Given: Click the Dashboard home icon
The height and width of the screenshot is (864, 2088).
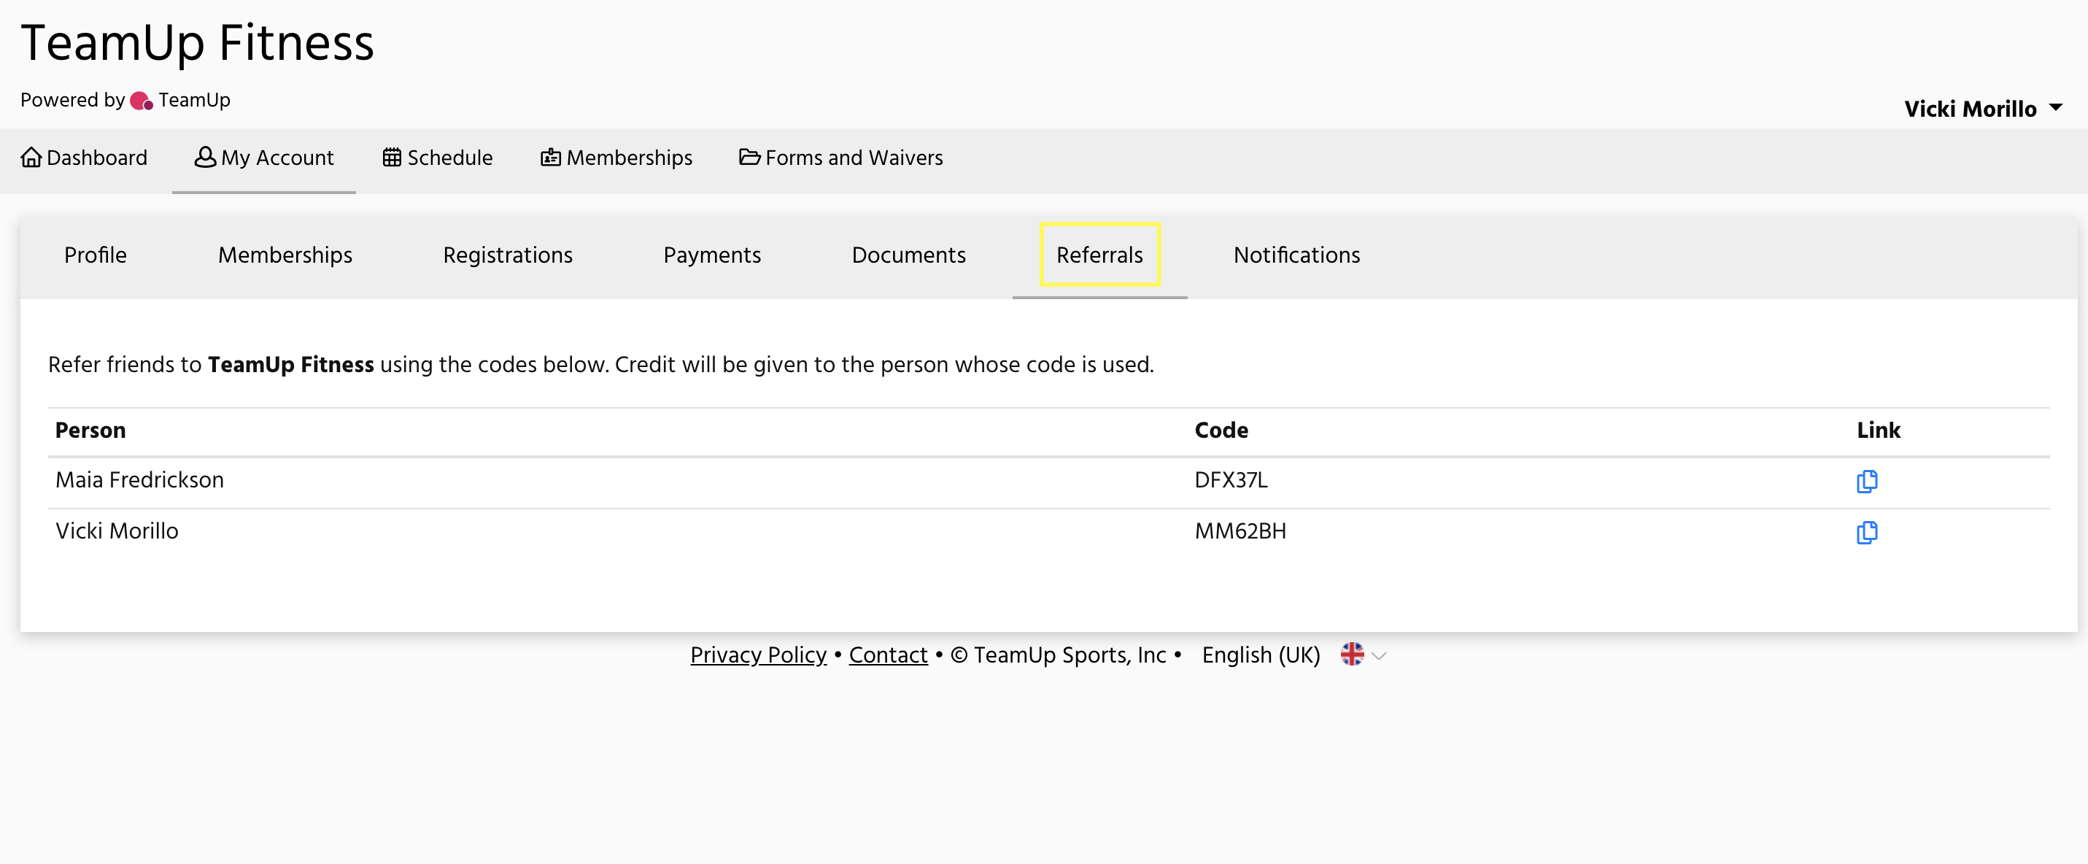Looking at the screenshot, I should coord(31,157).
